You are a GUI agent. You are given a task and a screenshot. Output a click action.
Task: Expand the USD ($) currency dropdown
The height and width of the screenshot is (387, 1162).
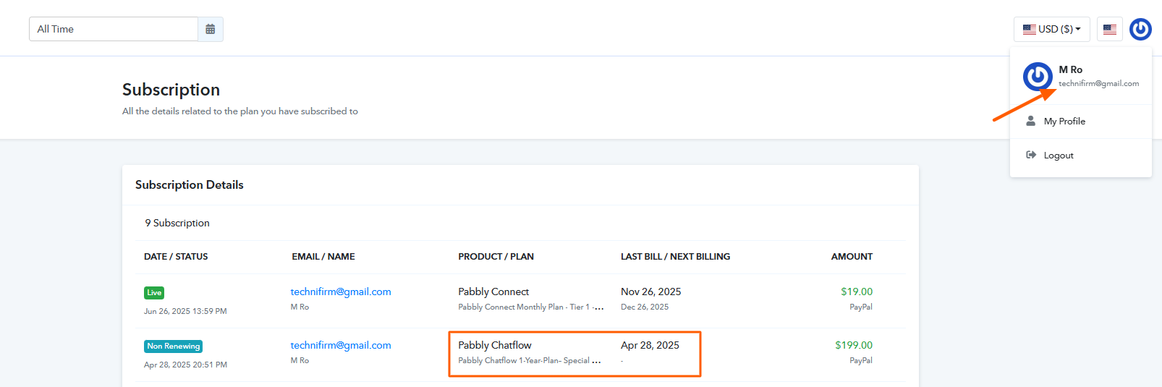(1051, 29)
